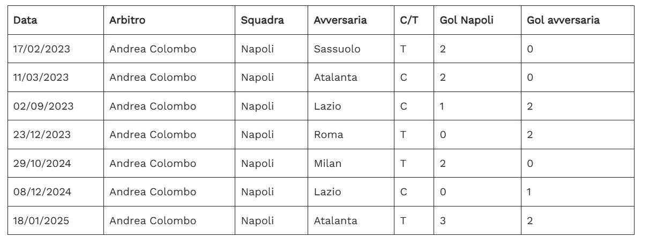Click the 08/12/2024 date cell
This screenshot has width=649, height=237.
tap(42, 192)
